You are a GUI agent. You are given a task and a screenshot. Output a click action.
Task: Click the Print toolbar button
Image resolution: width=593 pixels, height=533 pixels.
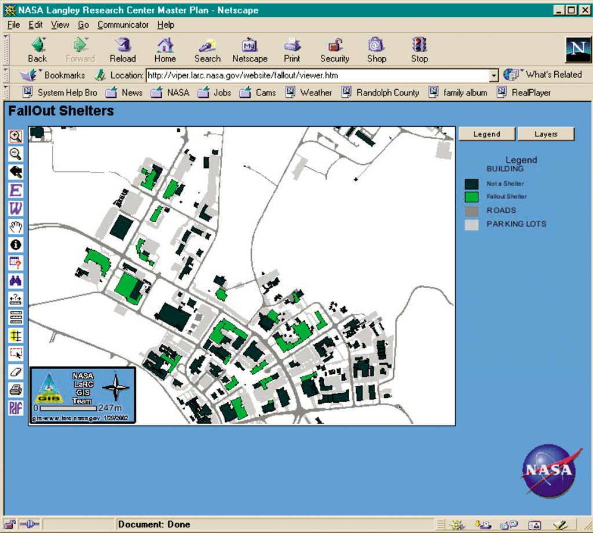tap(292, 50)
